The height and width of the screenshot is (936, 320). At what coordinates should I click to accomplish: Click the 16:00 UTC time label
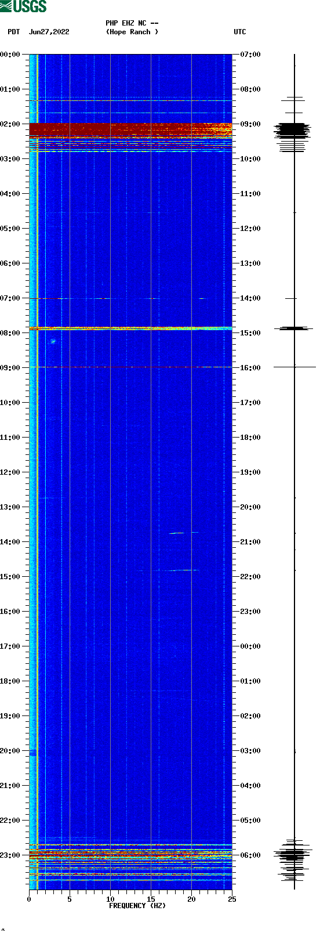pos(250,368)
